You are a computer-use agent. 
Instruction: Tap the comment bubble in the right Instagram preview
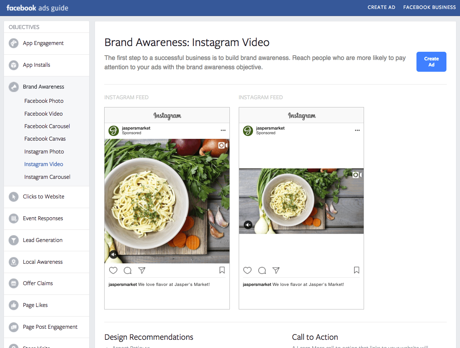[262, 270]
